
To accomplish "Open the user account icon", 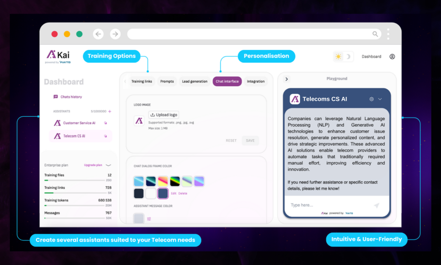I will coord(392,56).
